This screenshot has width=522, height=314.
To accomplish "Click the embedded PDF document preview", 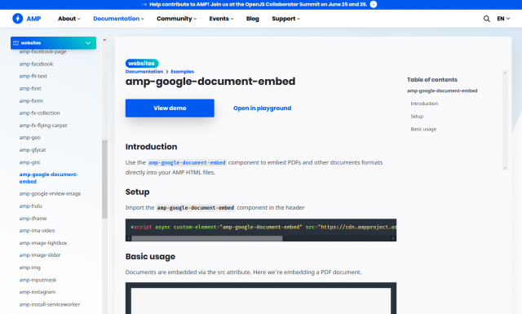I will click(x=261, y=301).
